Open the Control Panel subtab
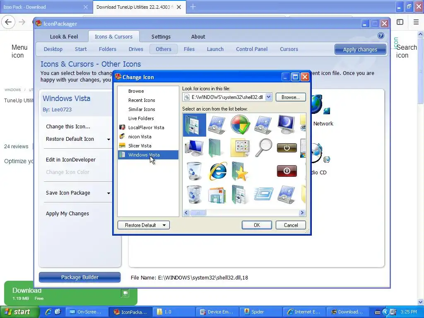Screen dimensions: 424x318 click(252, 49)
